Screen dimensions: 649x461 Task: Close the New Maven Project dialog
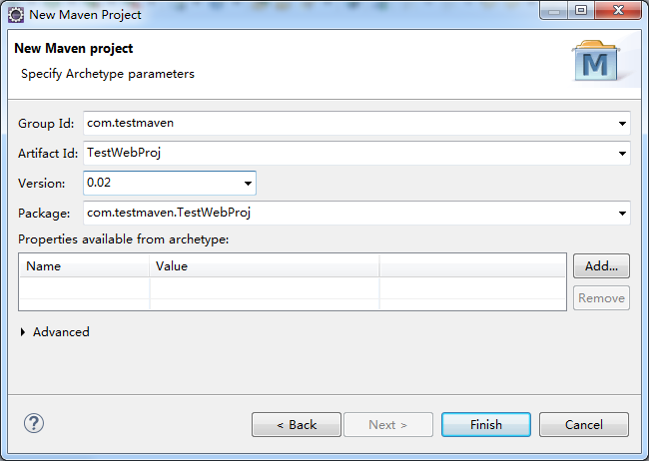(618, 10)
